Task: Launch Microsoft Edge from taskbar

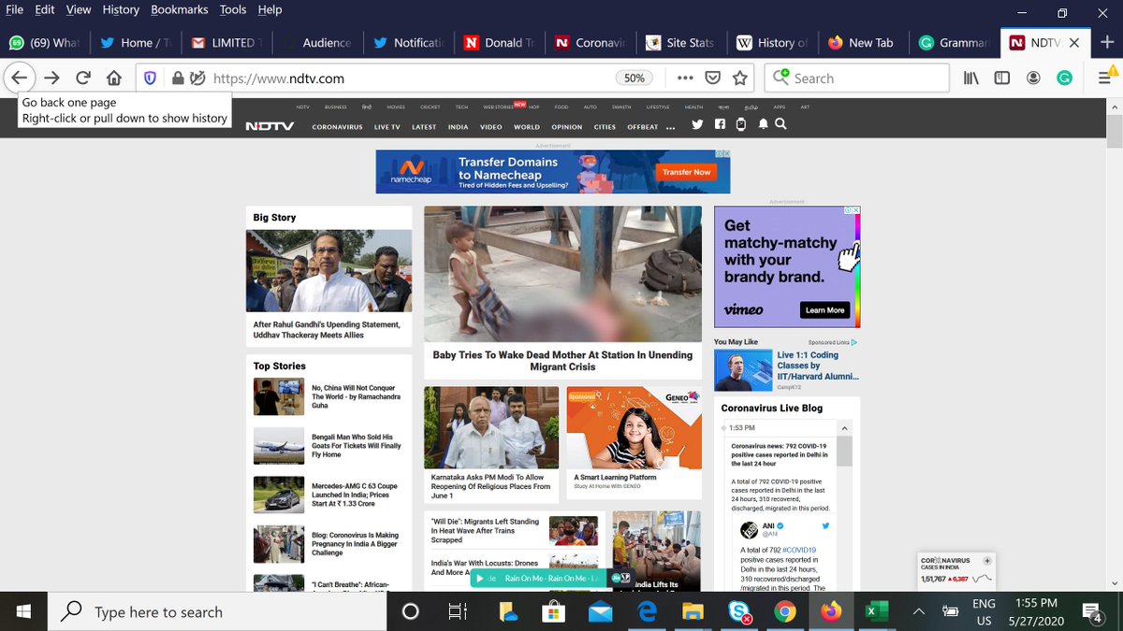Action: pos(647,611)
